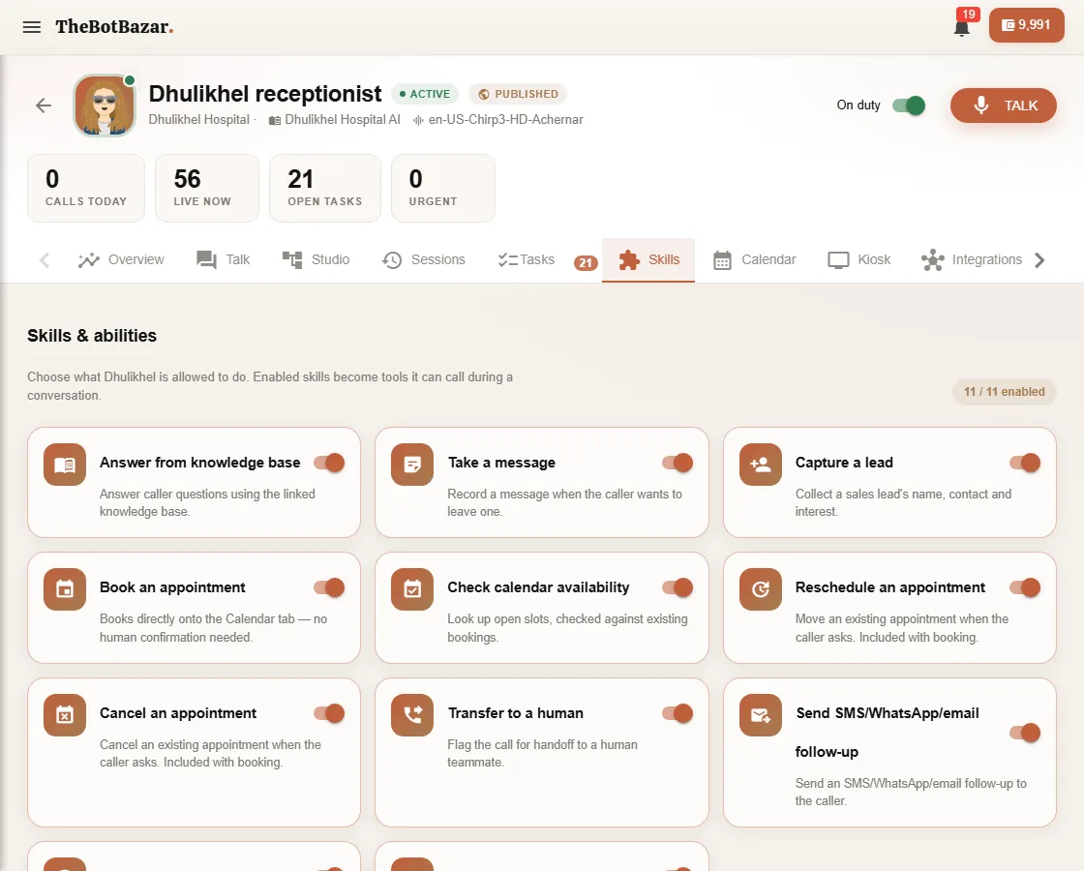The width and height of the screenshot is (1084, 871).
Task: Open the hamburger navigation menu
Action: pyautogui.click(x=32, y=27)
